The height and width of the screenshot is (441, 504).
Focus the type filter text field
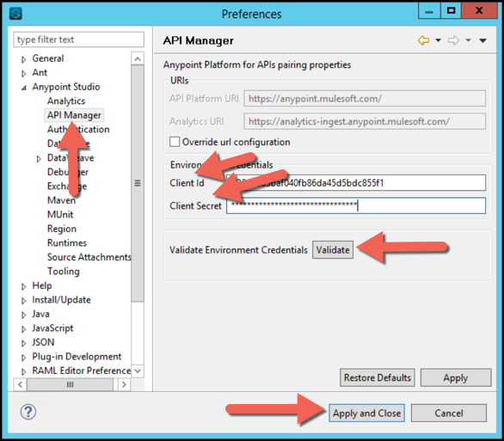[79, 40]
